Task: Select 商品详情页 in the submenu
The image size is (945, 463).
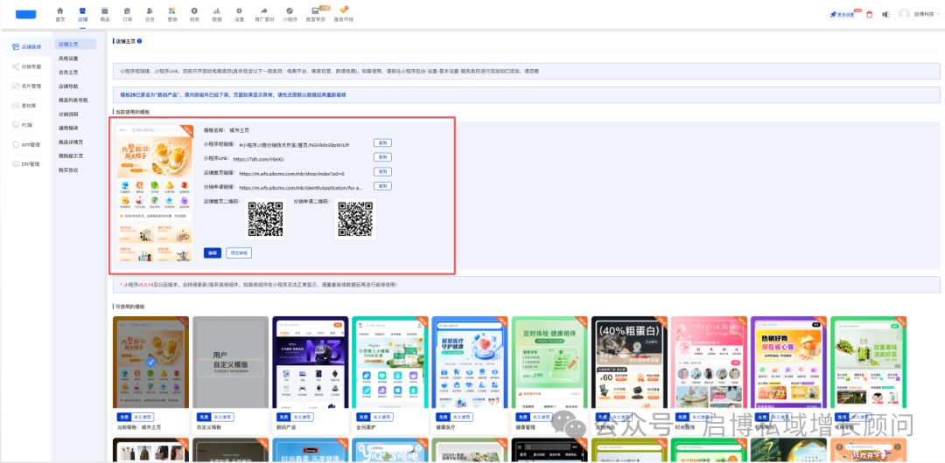Action: (x=71, y=142)
